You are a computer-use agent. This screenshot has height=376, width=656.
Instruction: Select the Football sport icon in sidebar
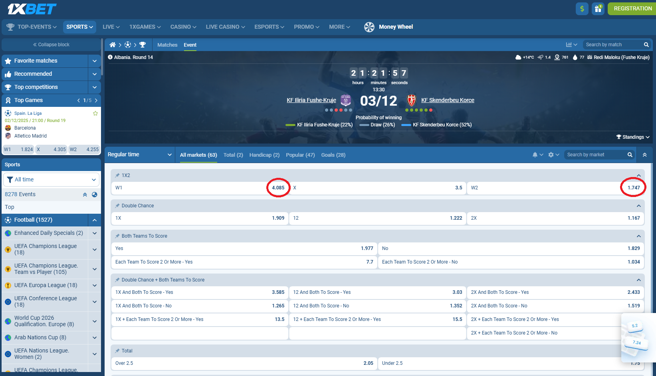(x=8, y=220)
